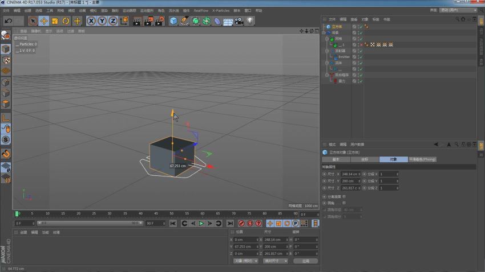Collapse the group containing Emitter

coord(327,51)
